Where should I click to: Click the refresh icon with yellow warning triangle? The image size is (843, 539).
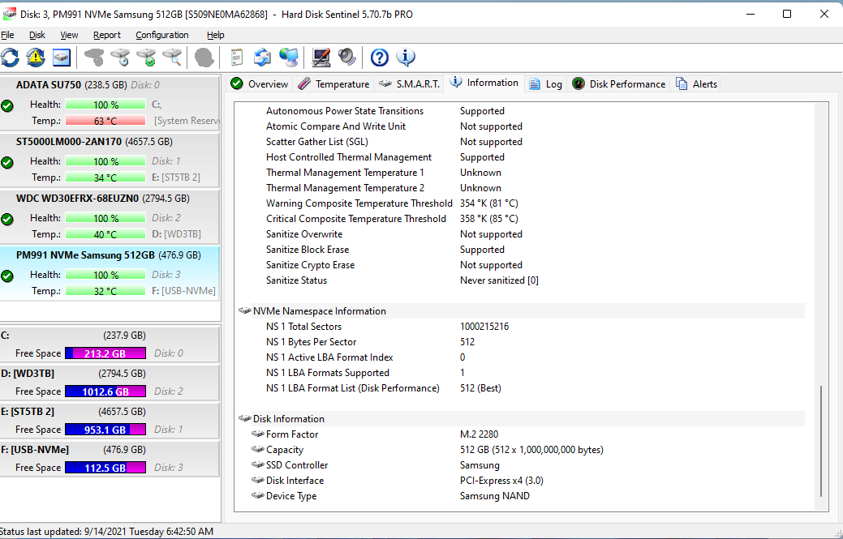point(36,58)
